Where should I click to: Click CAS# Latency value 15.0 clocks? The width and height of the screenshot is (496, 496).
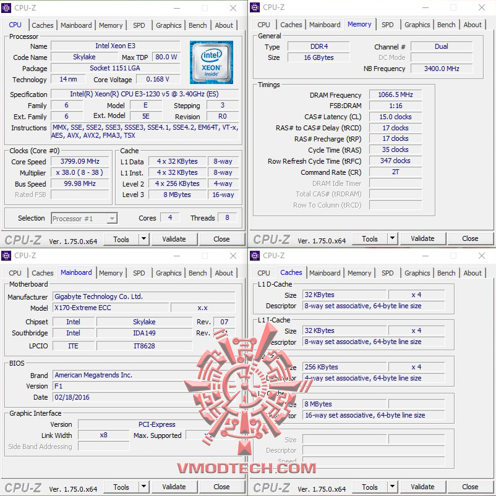coord(395,117)
